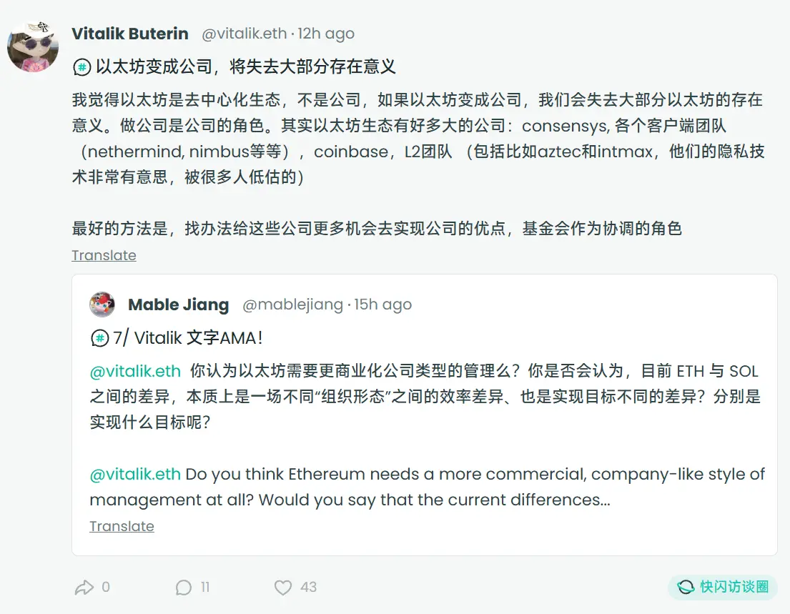Translate Vitalik's main post
The image size is (790, 614).
click(104, 255)
